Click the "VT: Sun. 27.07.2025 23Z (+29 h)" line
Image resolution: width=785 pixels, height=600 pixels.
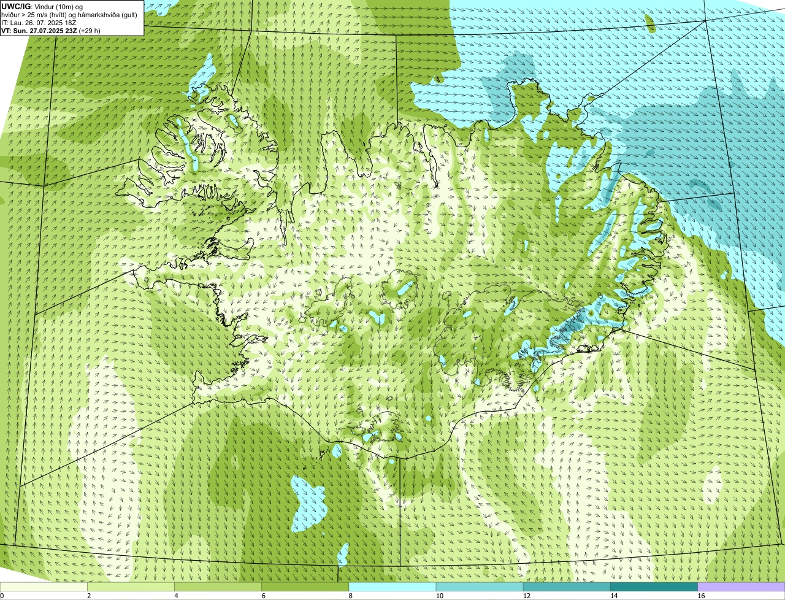pyautogui.click(x=51, y=31)
